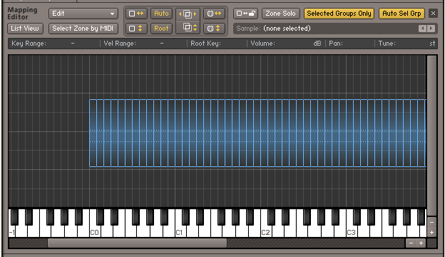Click the Volume dB field

286,44
